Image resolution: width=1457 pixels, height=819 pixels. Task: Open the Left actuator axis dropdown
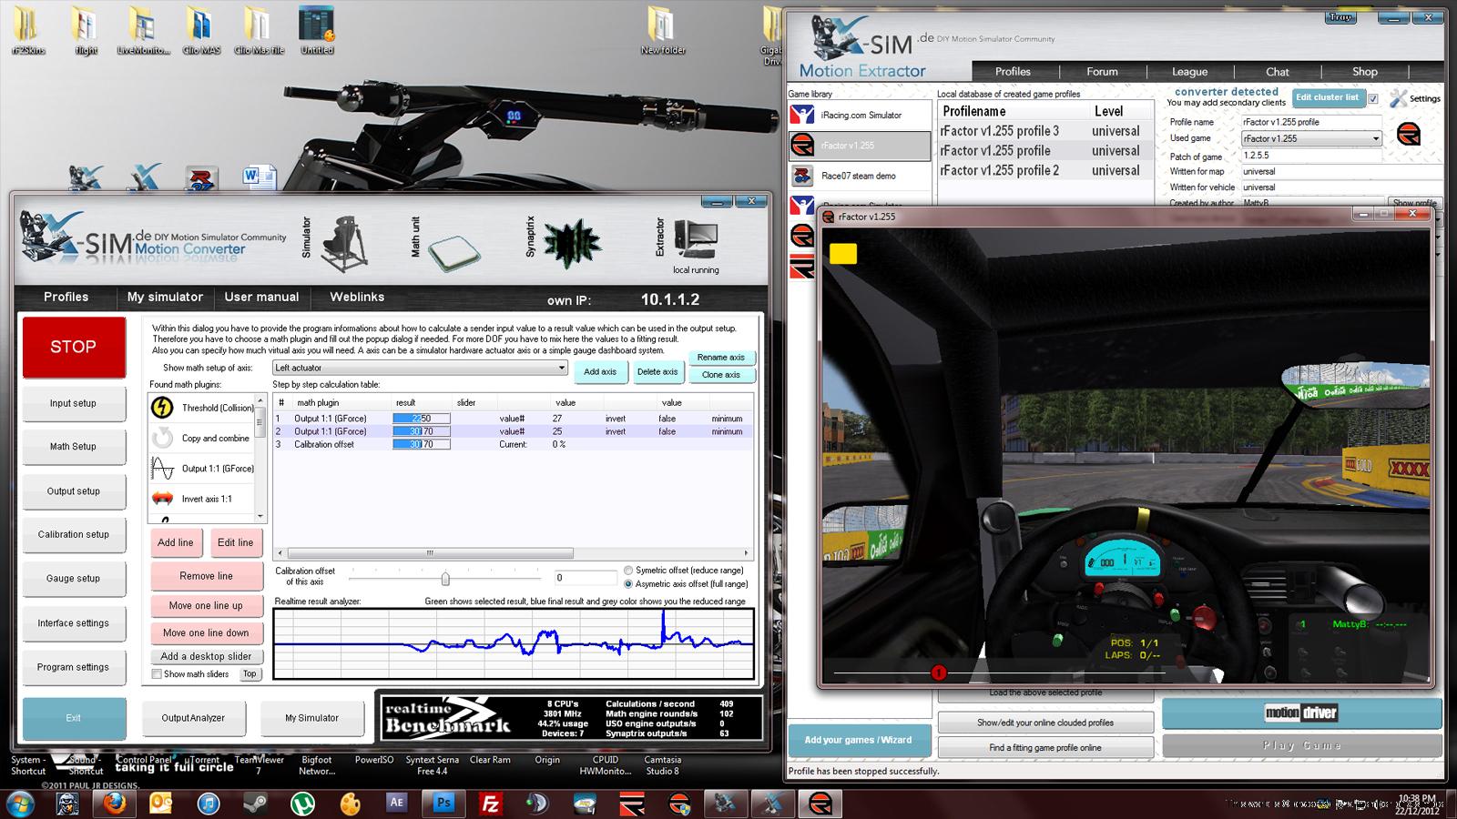click(561, 368)
